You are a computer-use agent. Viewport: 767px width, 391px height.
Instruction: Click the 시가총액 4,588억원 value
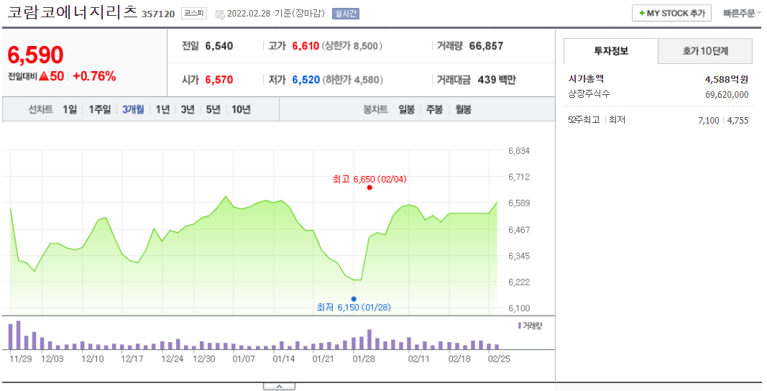[727, 79]
